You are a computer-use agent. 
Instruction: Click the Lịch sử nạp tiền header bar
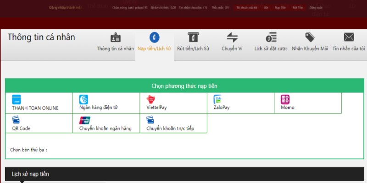tap(184, 174)
